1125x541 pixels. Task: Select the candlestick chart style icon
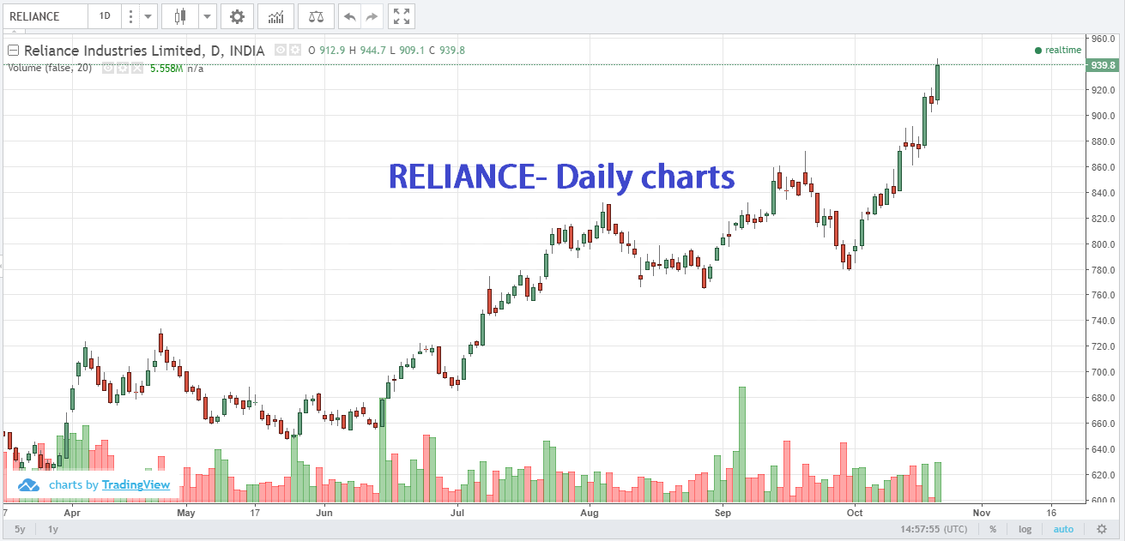pos(180,16)
